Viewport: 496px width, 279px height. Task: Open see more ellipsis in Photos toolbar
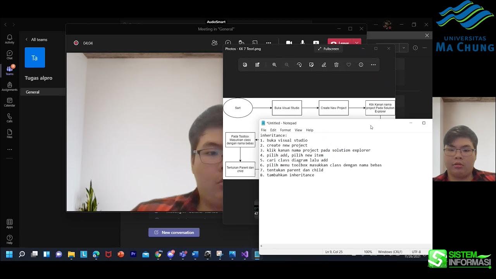[374, 65]
